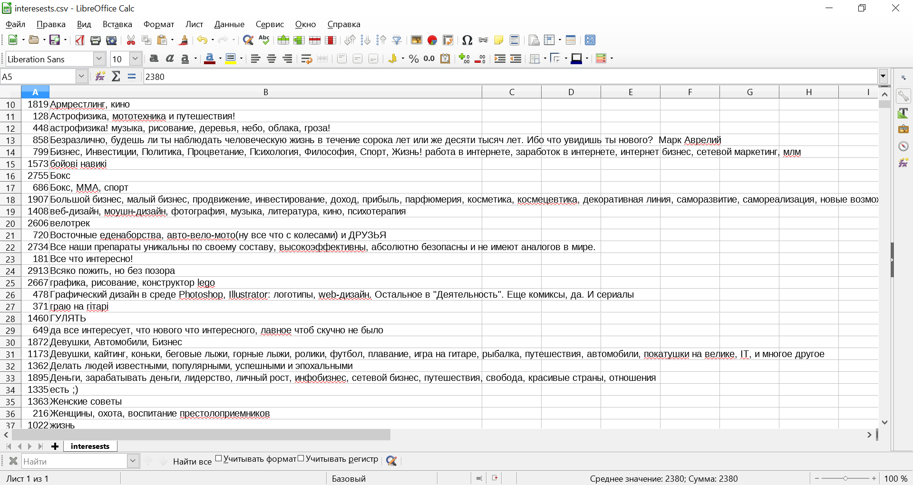
Task: Insert a pivot table
Action: pos(448,40)
